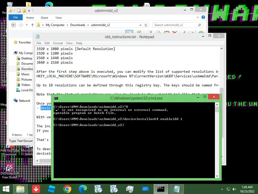Image resolution: width=258 pixels, height=194 pixels.
Task: Open the resource monitor taskbar icon
Action: (x=130, y=189)
